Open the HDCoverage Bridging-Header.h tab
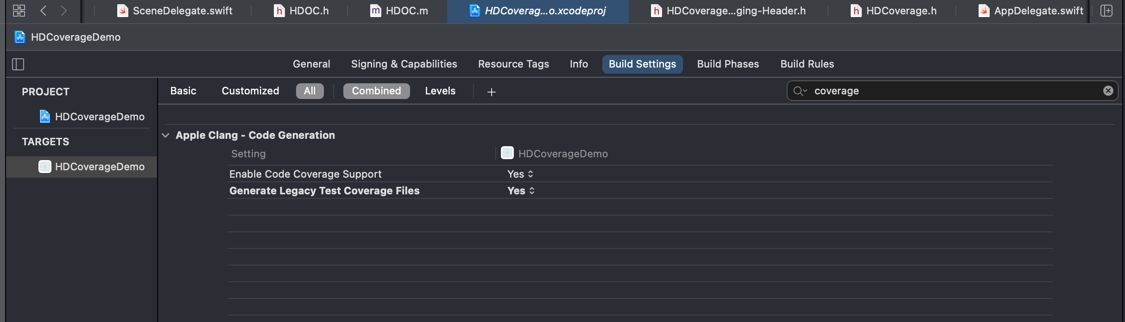This screenshot has width=1125, height=322. pos(728,11)
